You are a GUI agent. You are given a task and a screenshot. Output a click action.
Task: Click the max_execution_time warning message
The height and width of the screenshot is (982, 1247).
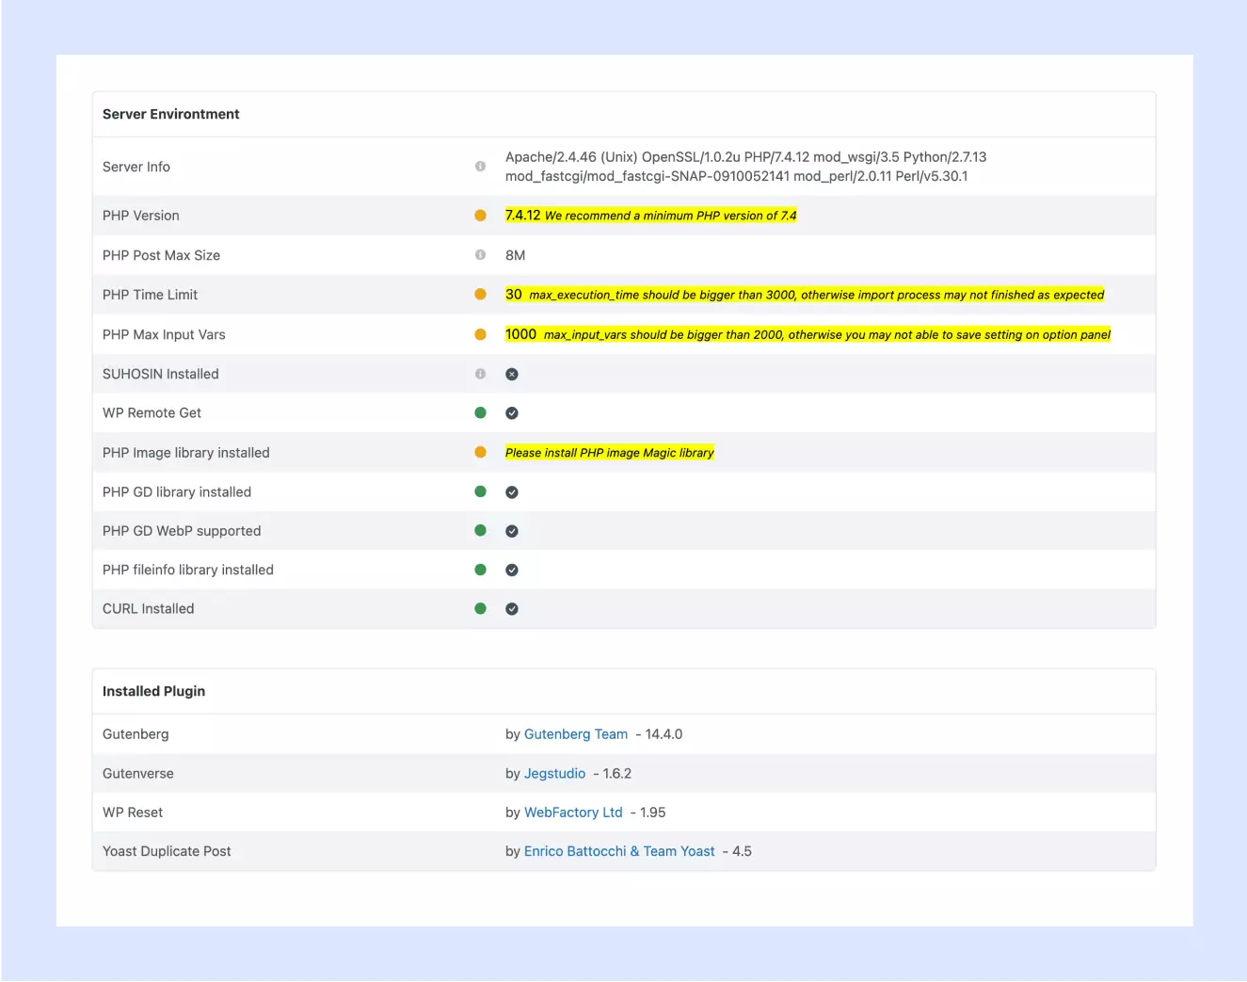tap(815, 295)
